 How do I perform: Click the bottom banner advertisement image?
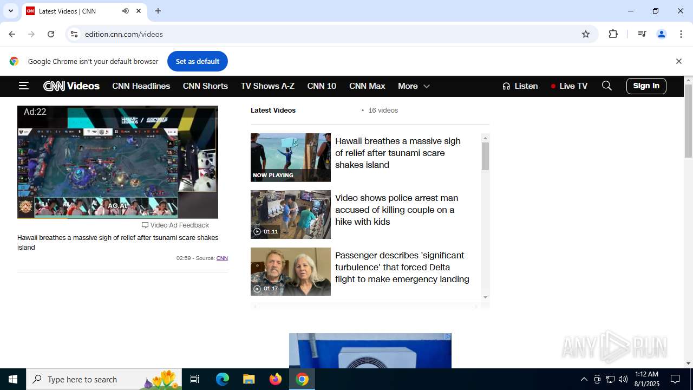click(370, 350)
